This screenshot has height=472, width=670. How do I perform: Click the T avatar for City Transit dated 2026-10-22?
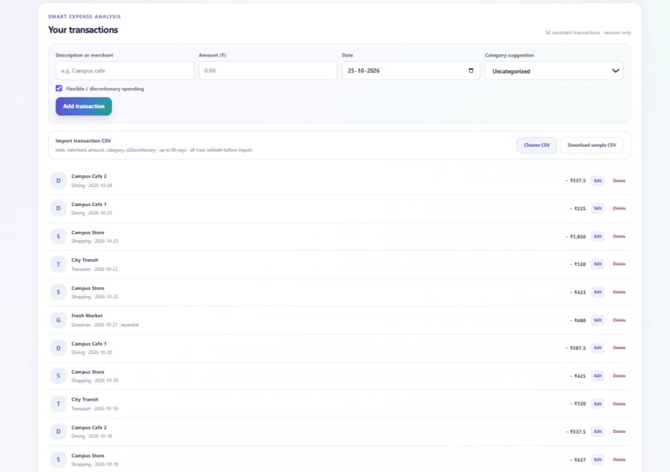[58, 264]
